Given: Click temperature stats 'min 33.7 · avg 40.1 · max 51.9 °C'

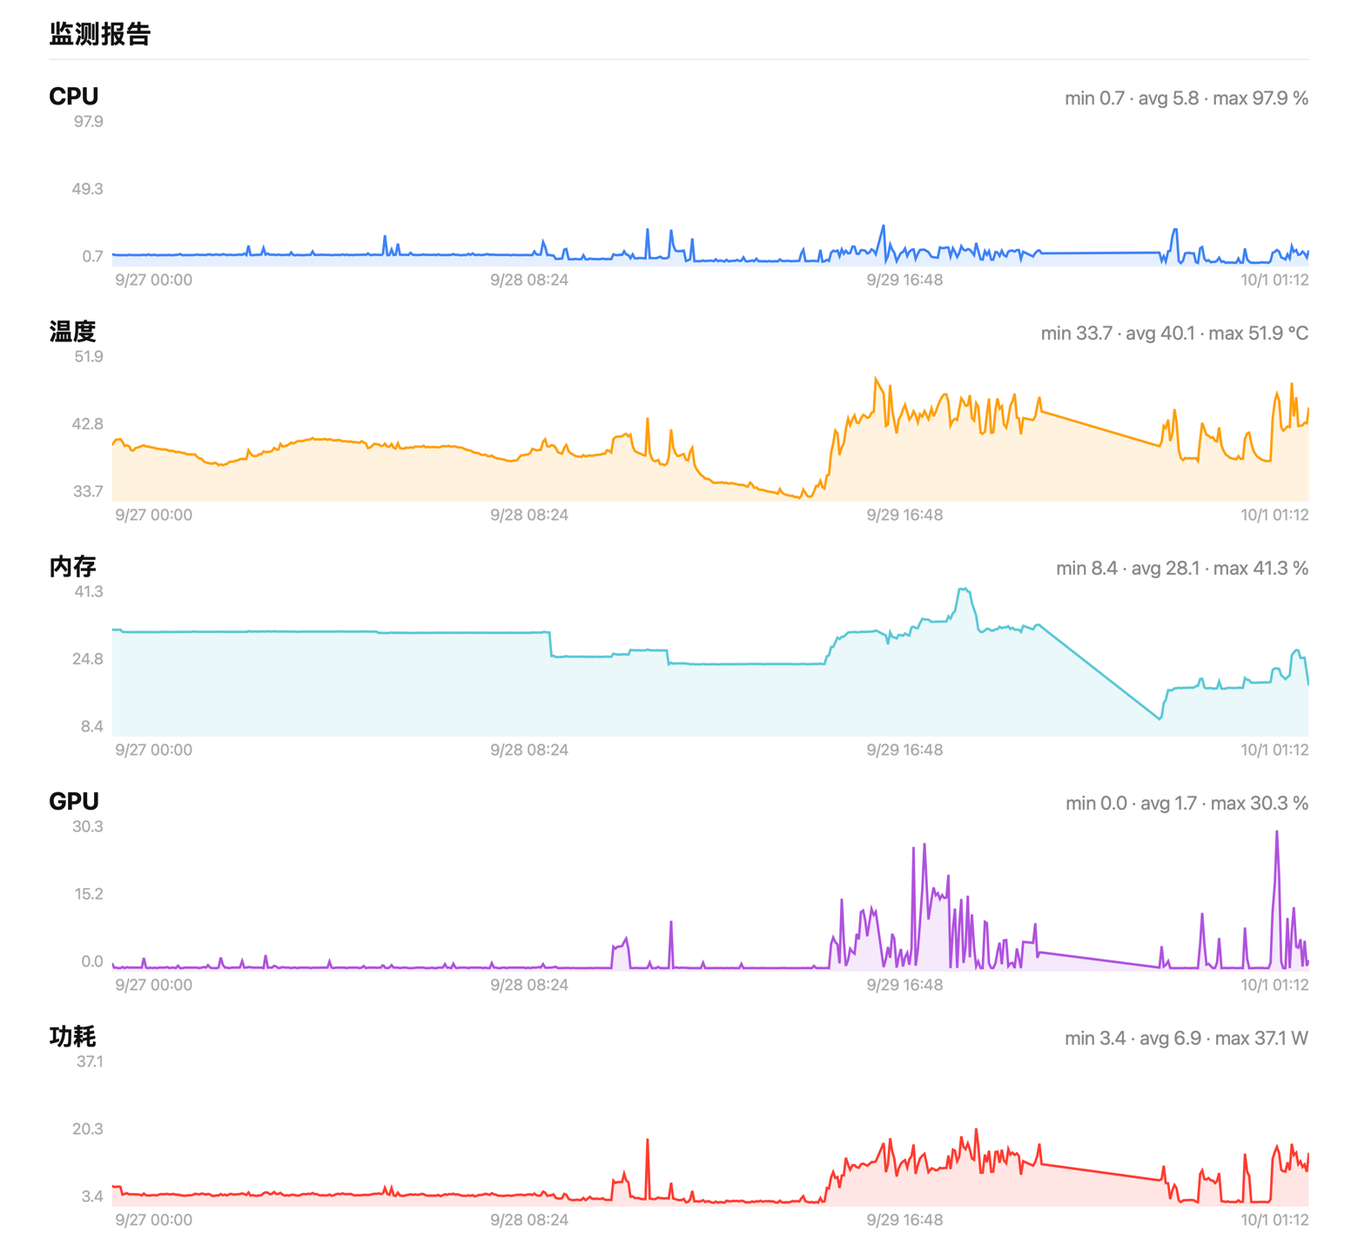Looking at the screenshot, I should coord(1174,333).
